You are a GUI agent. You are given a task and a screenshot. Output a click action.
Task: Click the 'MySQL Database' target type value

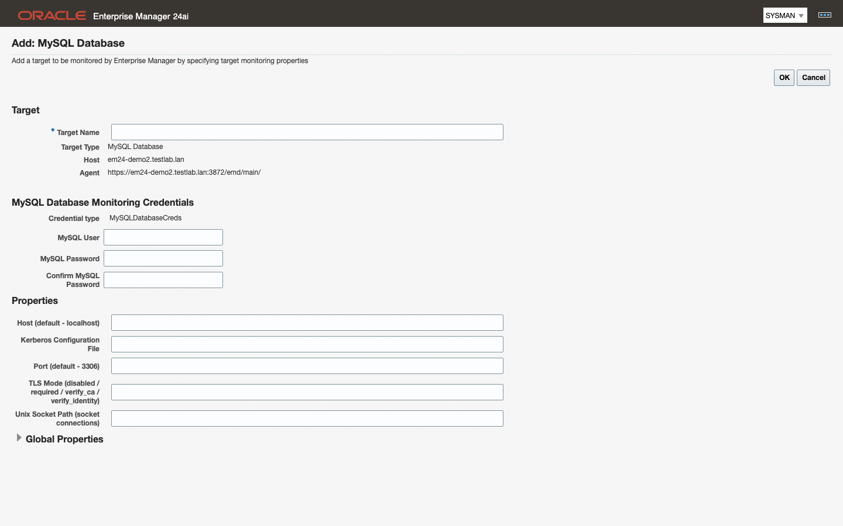[135, 147]
